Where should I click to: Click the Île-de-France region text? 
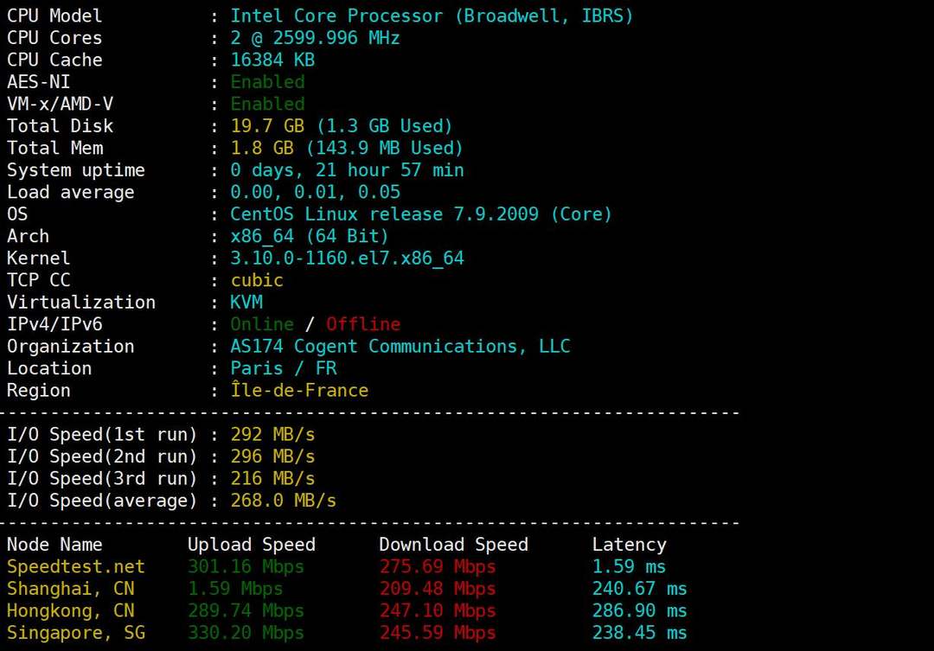(x=299, y=391)
